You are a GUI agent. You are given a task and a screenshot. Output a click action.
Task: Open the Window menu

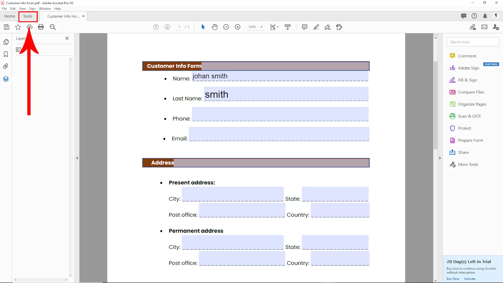point(45,8)
